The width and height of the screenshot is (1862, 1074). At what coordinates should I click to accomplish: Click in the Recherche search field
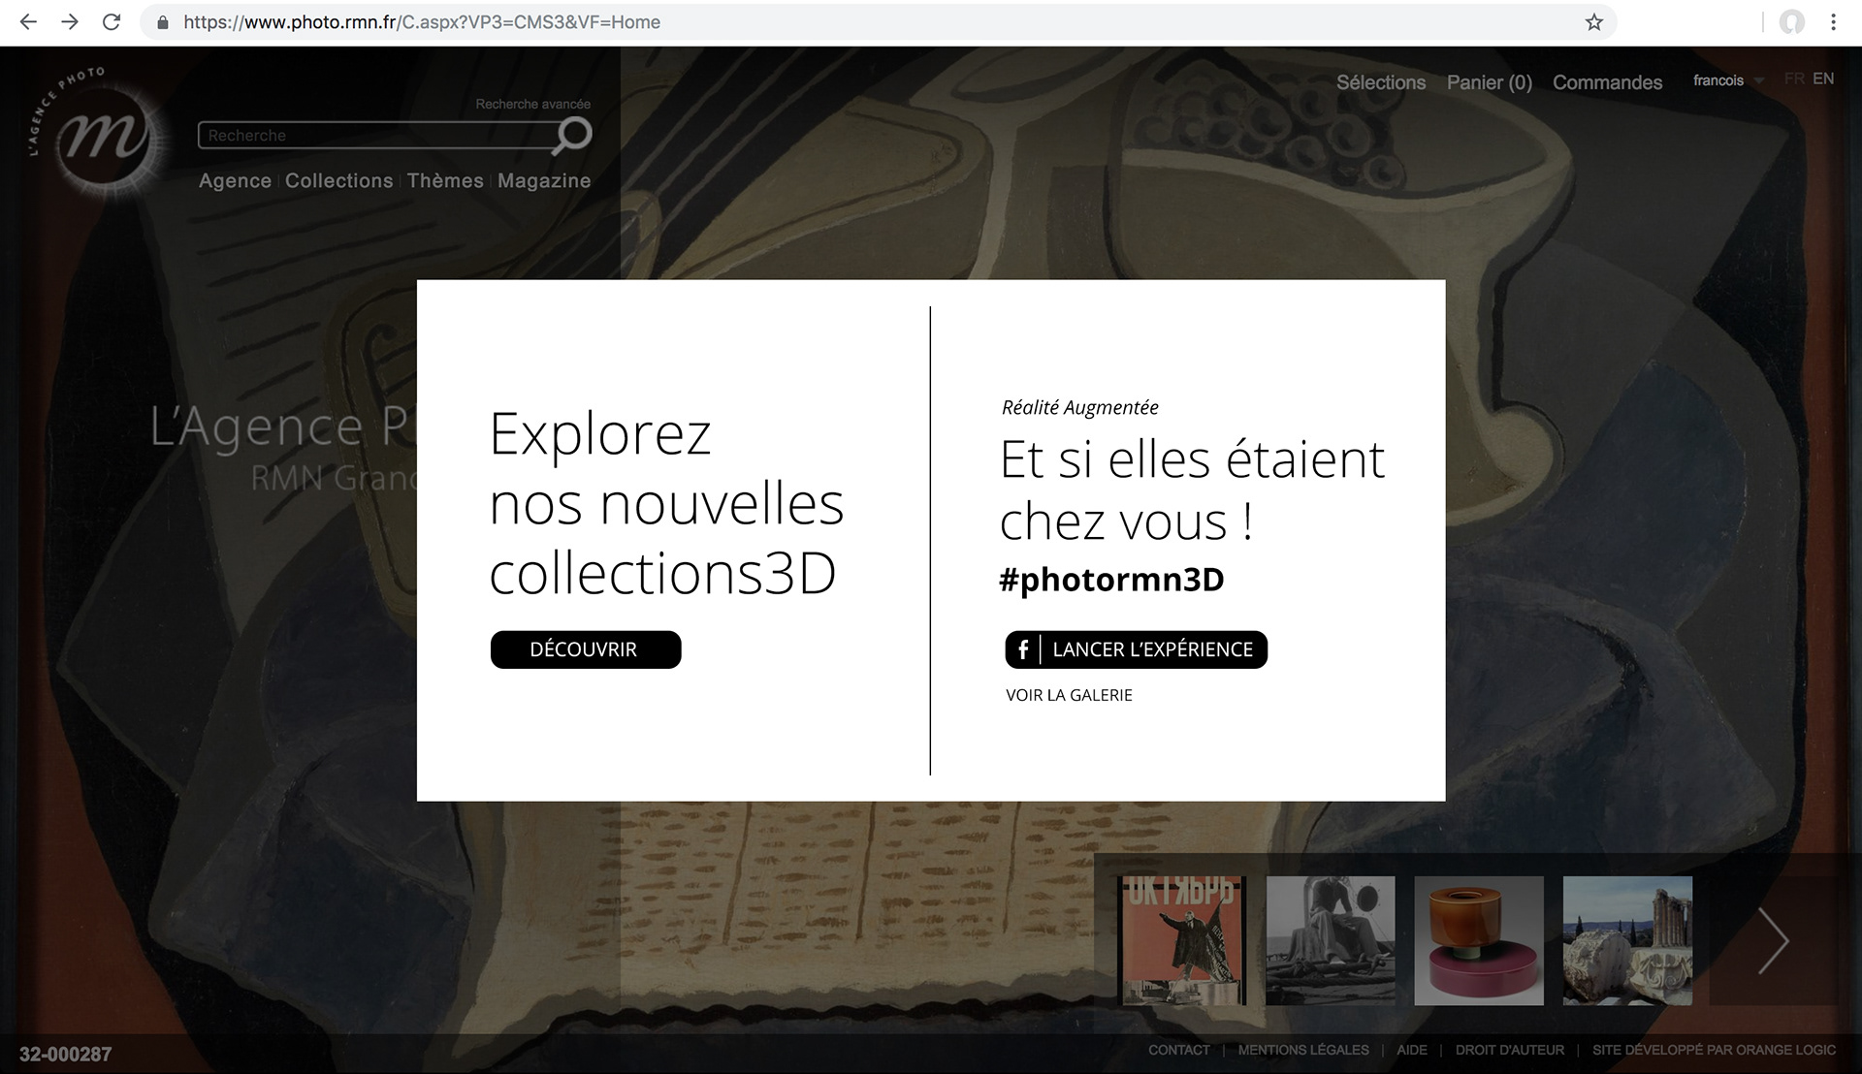pyautogui.click(x=373, y=136)
